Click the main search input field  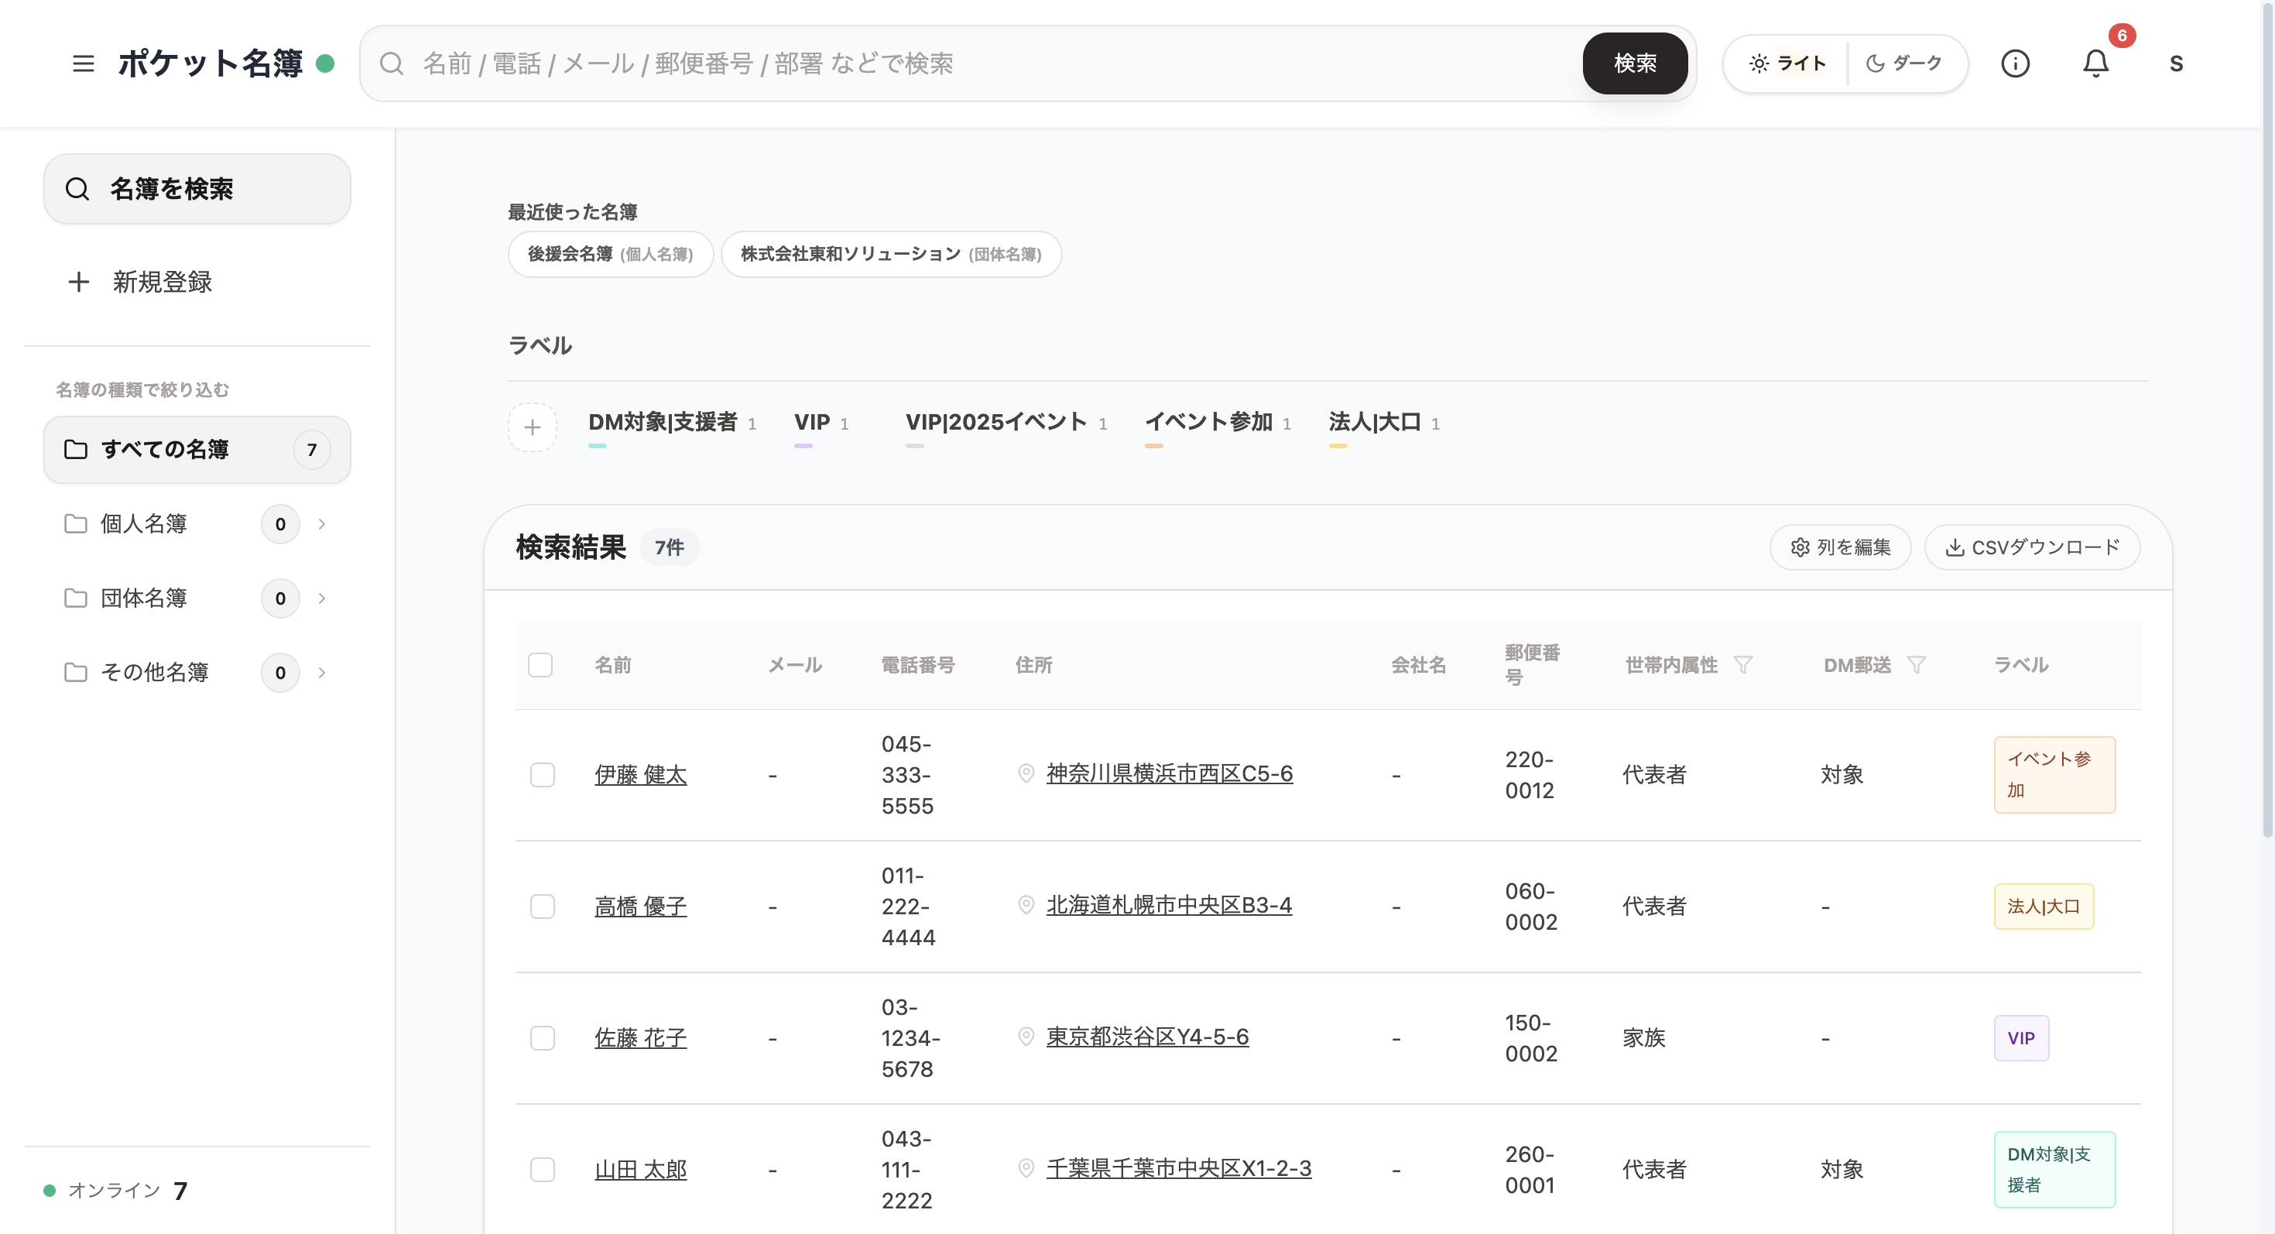(971, 63)
